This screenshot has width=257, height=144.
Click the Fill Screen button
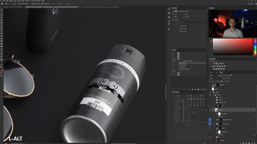pos(68,4)
